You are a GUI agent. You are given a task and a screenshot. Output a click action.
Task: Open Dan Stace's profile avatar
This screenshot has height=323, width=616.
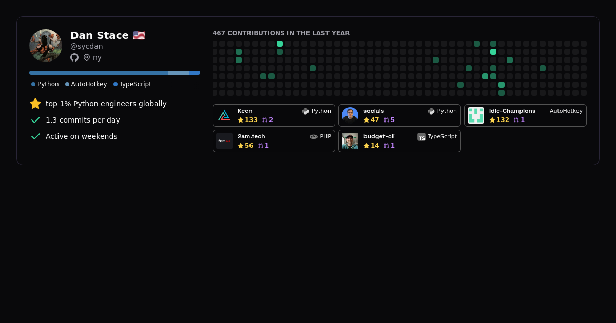pos(46,46)
